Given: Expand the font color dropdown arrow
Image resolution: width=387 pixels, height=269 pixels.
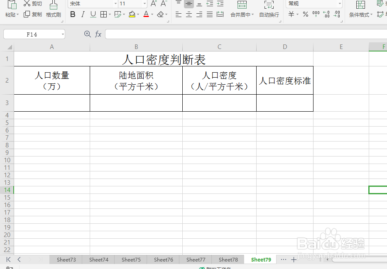Looking at the screenshot, I should [x=152, y=15].
